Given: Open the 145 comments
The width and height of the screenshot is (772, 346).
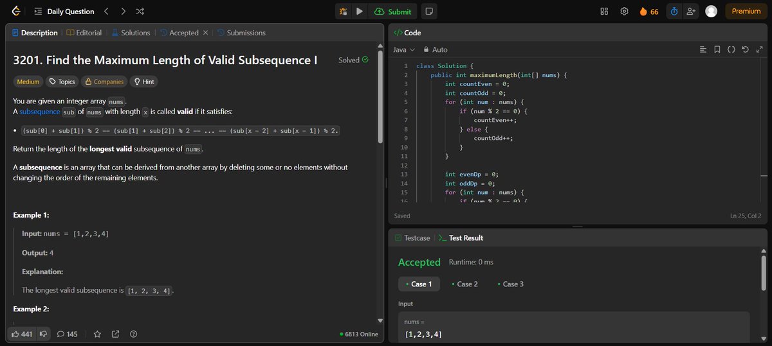Looking at the screenshot, I should click(x=67, y=334).
